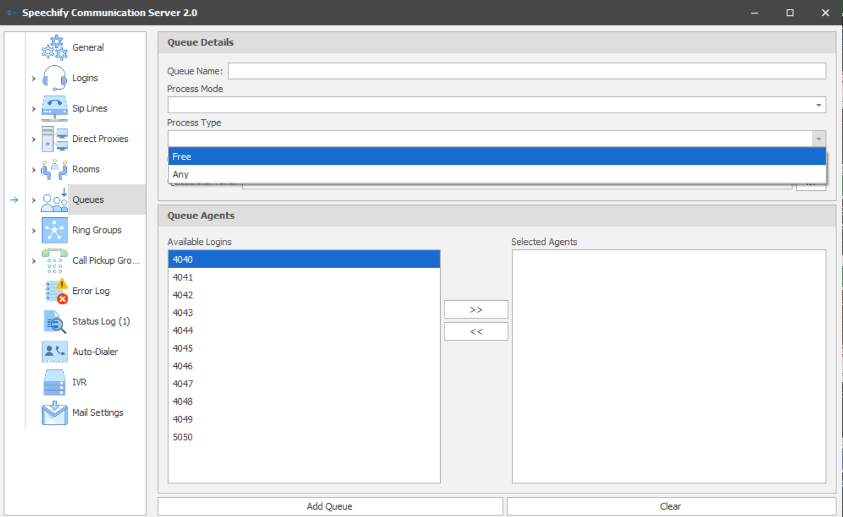The height and width of the screenshot is (517, 843).
Task: Select login 4049 in Available Logins
Action: tap(304, 419)
